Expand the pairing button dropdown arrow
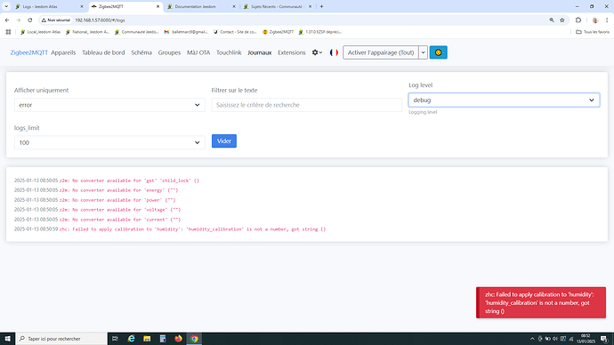614x345 pixels. (x=423, y=52)
